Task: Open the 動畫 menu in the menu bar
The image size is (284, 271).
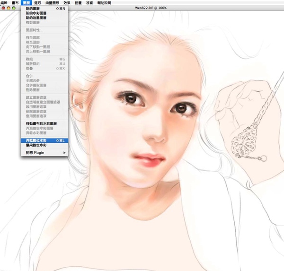Action: click(78, 3)
